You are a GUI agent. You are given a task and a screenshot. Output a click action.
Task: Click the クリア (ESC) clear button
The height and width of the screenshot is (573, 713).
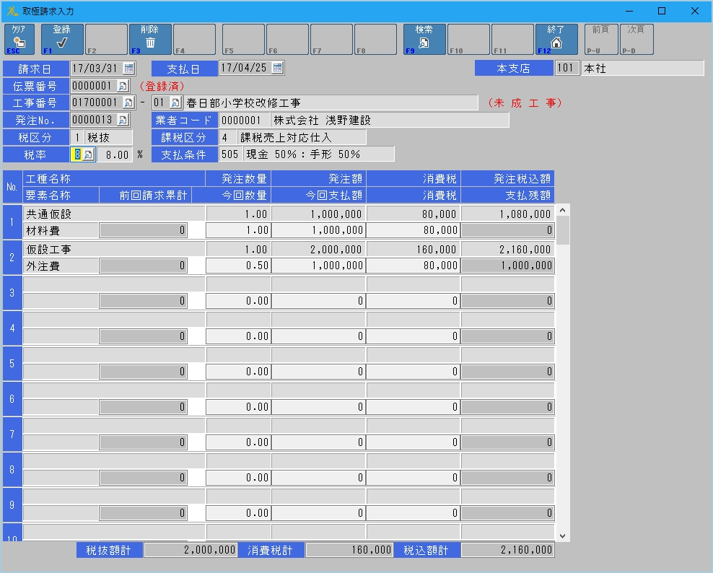[19, 39]
